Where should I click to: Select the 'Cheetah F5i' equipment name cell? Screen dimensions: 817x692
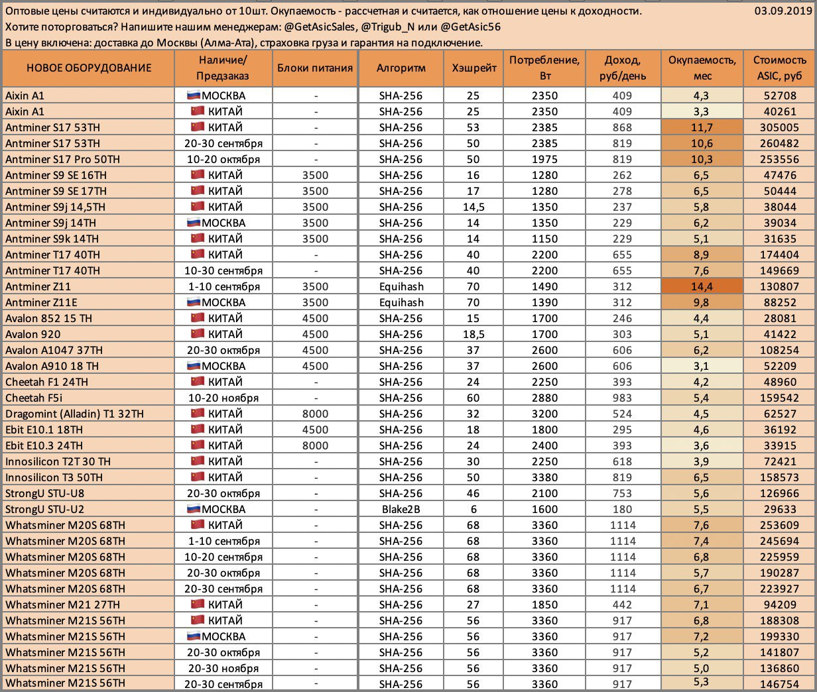point(89,398)
